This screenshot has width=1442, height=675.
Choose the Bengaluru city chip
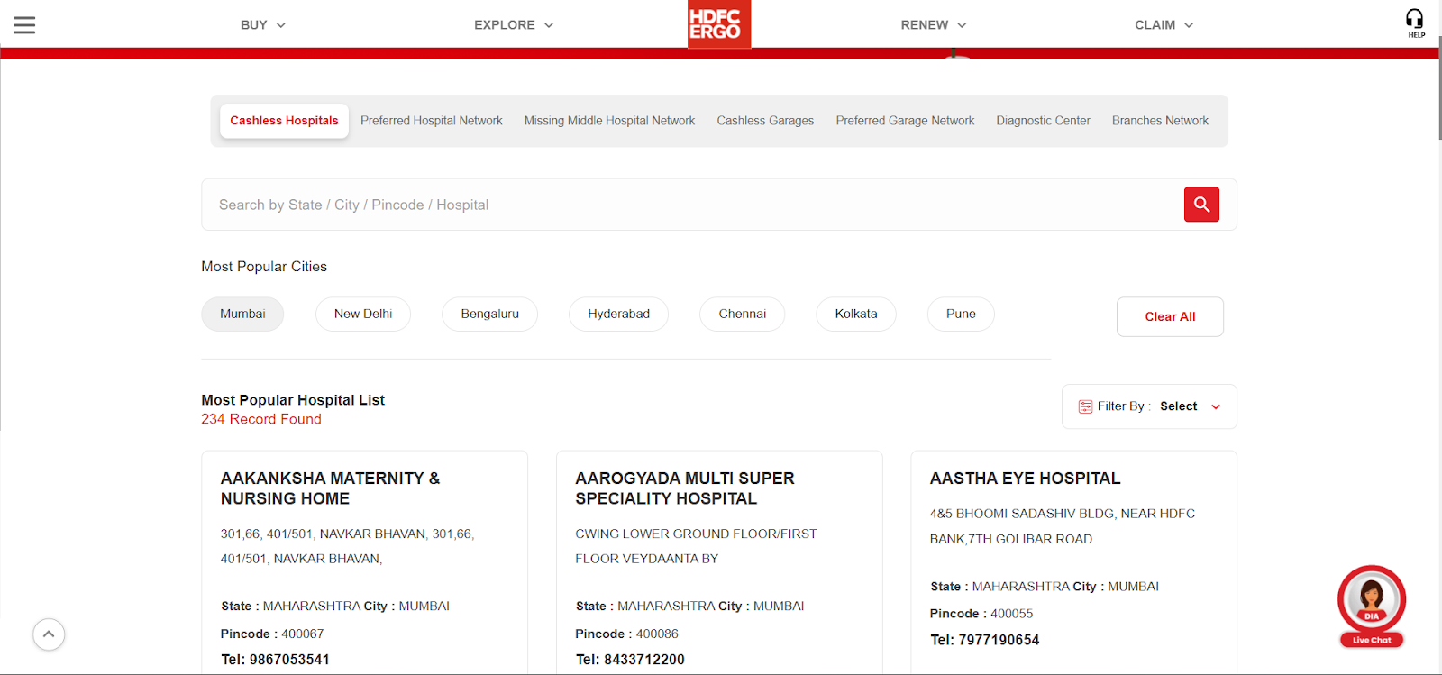coord(489,315)
